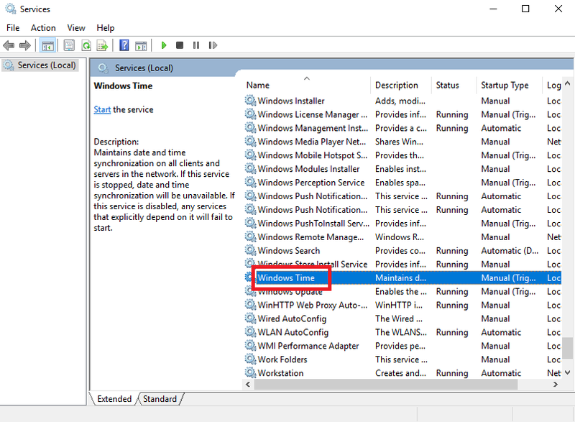Open the File menu
575x422 pixels.
pyautogui.click(x=13, y=28)
